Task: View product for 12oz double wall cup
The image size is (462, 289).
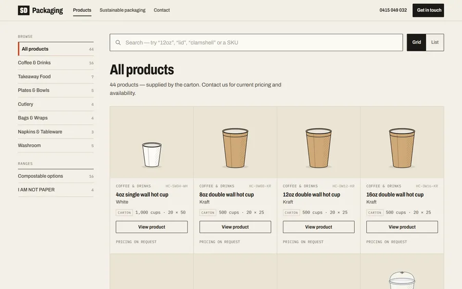Action: click(x=318, y=227)
